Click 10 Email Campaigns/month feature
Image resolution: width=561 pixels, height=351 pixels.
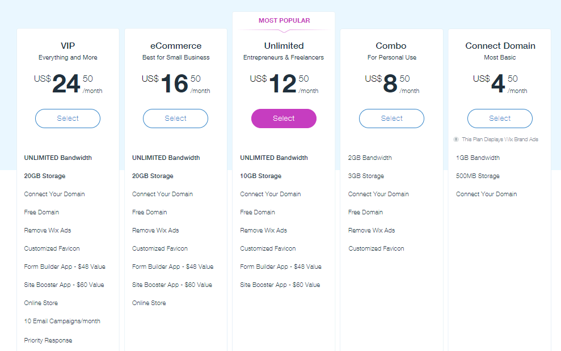(62, 321)
